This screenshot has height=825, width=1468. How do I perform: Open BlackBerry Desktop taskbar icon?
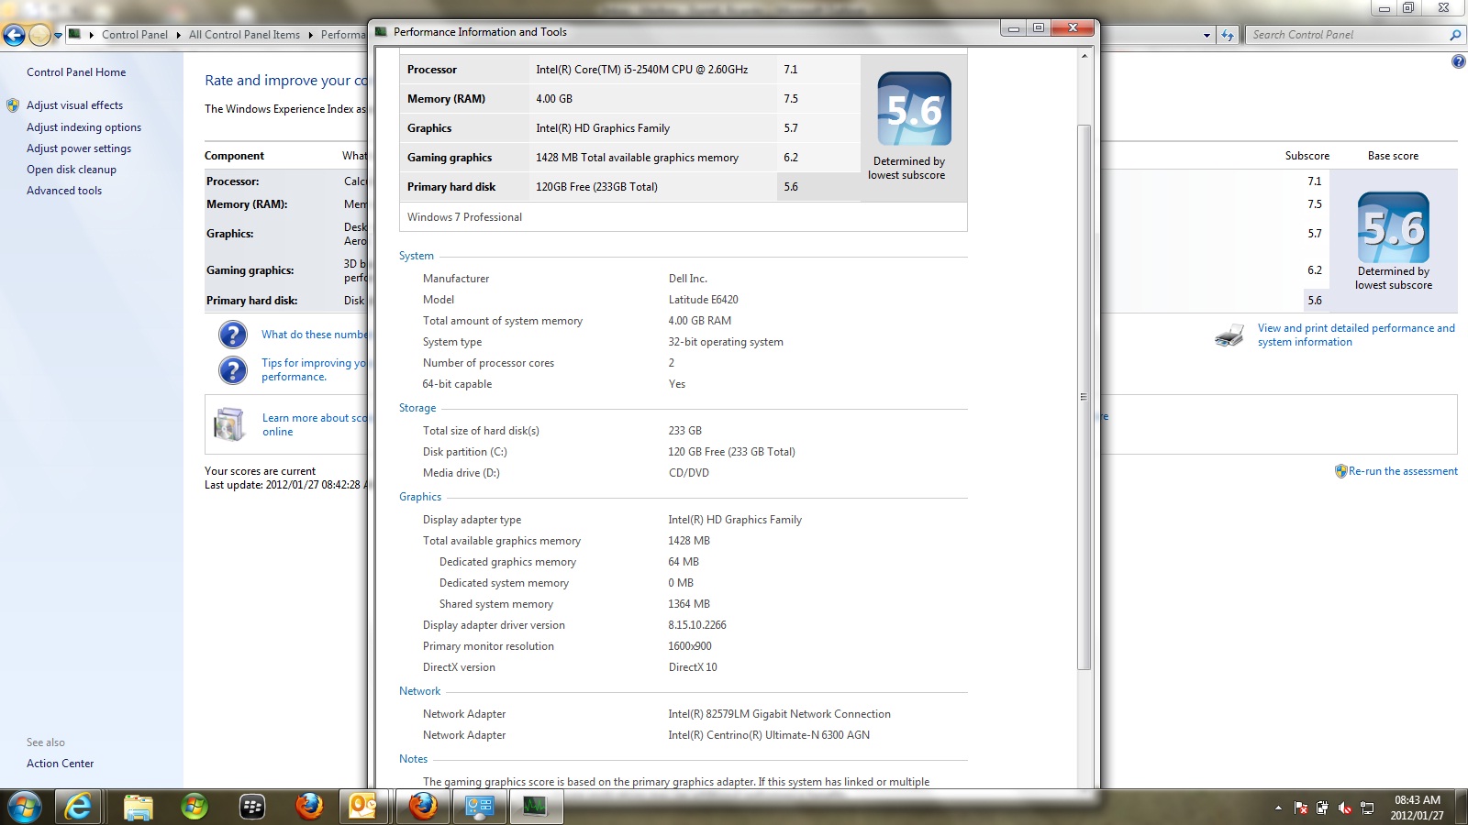point(252,807)
